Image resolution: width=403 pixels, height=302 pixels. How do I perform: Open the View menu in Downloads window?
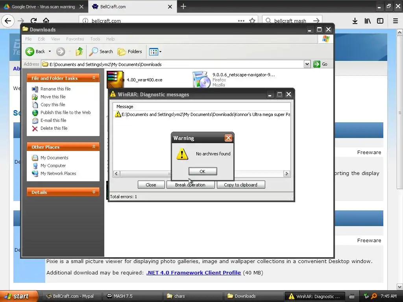pos(55,39)
